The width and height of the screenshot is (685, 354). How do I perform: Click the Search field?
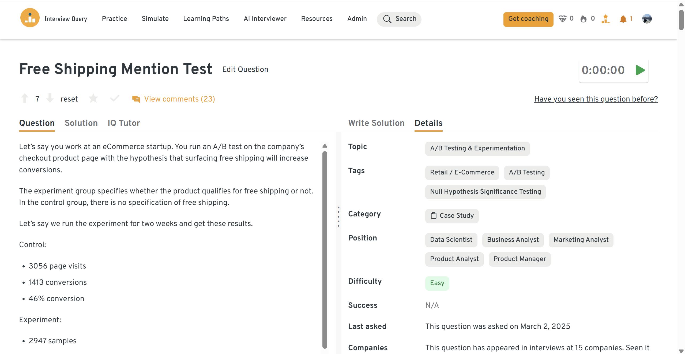coord(399,19)
